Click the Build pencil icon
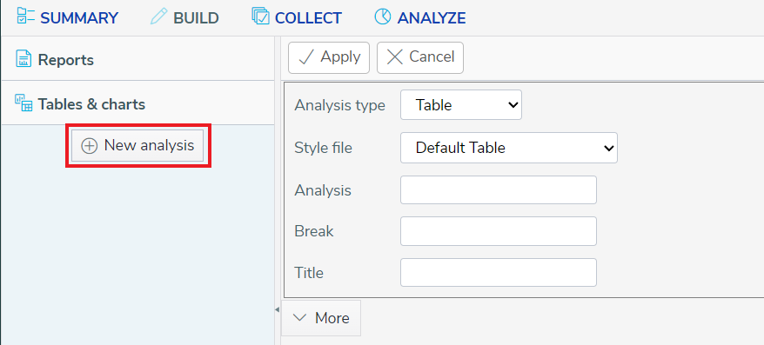 158,16
